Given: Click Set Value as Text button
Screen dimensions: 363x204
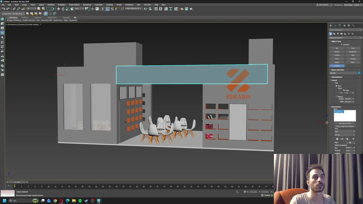Looking at the screenshot, I should pyautogui.click(x=345, y=123).
